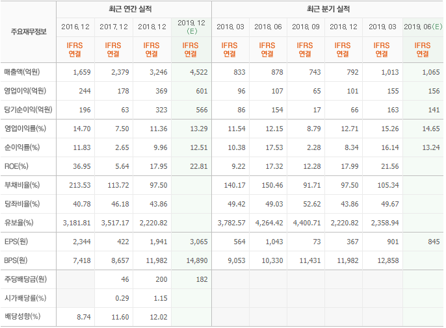Click the quarterly 2018.06 column header
This screenshot has width=446, height=328.
268,27
